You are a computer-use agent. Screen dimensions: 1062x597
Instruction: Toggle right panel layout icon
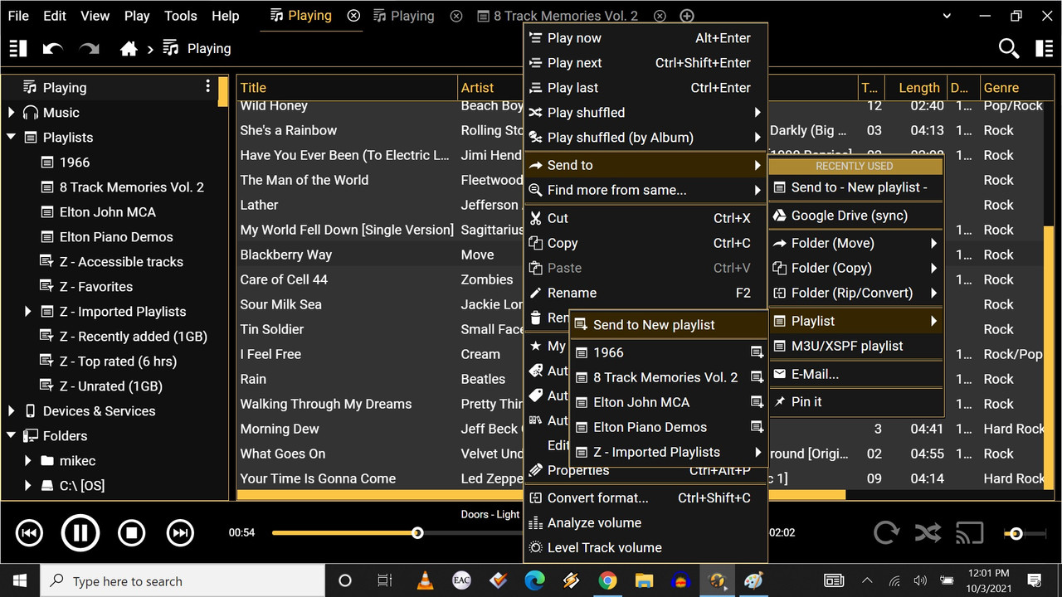(x=1045, y=49)
